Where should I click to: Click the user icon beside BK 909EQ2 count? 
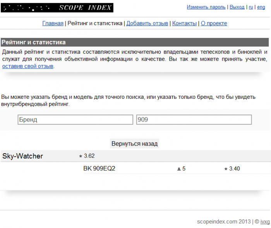click(179, 169)
